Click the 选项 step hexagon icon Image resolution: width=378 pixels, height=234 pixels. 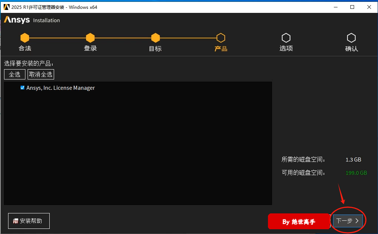click(286, 38)
